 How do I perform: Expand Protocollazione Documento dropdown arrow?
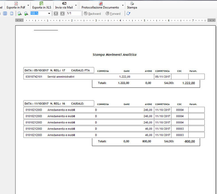[x=123, y=5]
